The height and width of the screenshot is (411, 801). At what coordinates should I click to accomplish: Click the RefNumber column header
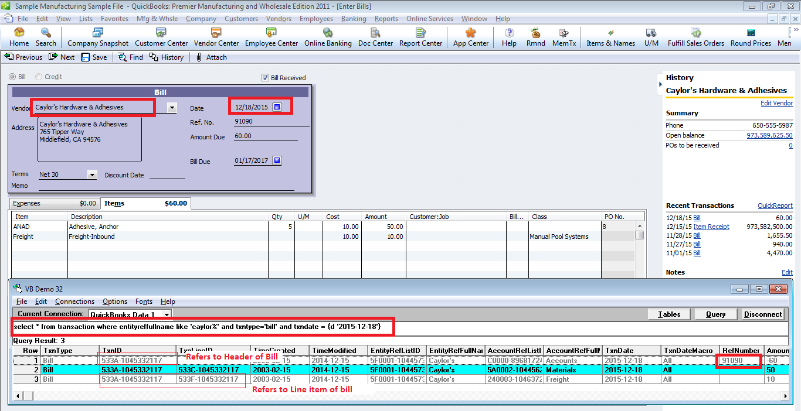click(742, 350)
